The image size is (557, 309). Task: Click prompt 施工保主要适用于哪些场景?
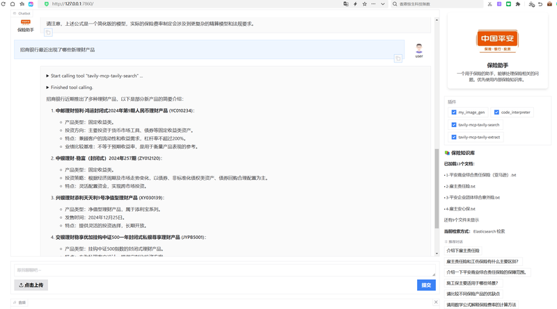[473, 283]
